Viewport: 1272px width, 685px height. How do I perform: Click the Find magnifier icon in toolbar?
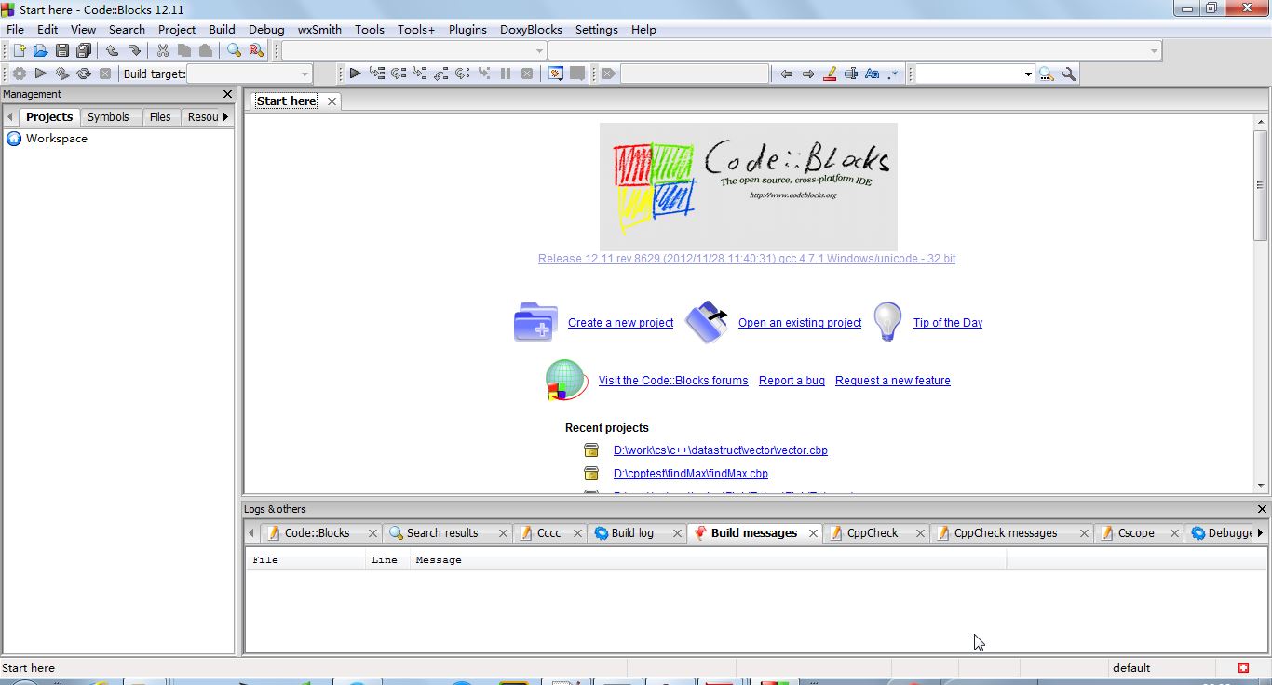point(234,50)
